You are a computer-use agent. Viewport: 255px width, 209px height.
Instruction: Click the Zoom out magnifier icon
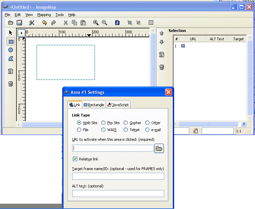pos(105,23)
